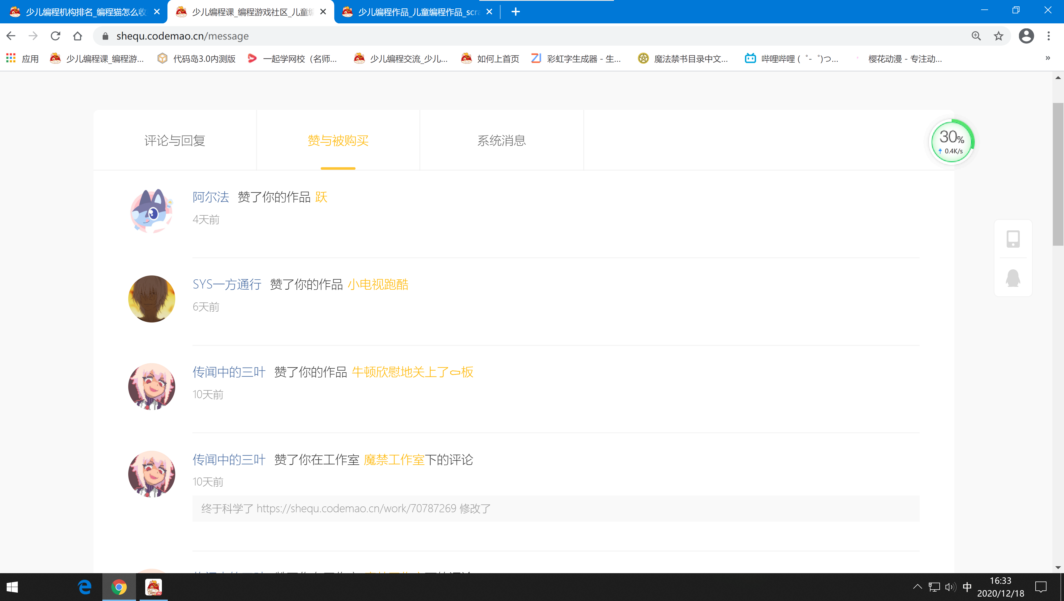Open the work 牛顿欣慰地关上了板
Screen dimensions: 1064x601
click(x=413, y=372)
